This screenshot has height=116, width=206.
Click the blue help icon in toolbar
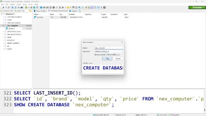pyautogui.click(x=41, y=7)
